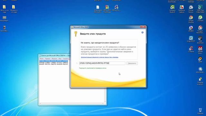The width and height of the screenshot is (206, 116).
Task: Open the 'Ключи для Microsoft' text file icon
Action: (98, 9)
